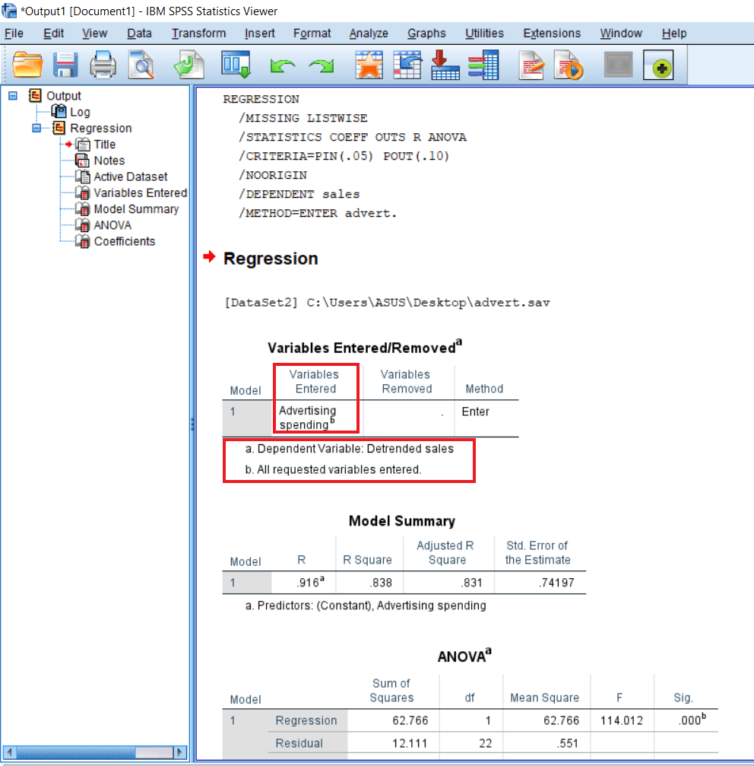Select Coefficients label in outline tree

click(125, 241)
